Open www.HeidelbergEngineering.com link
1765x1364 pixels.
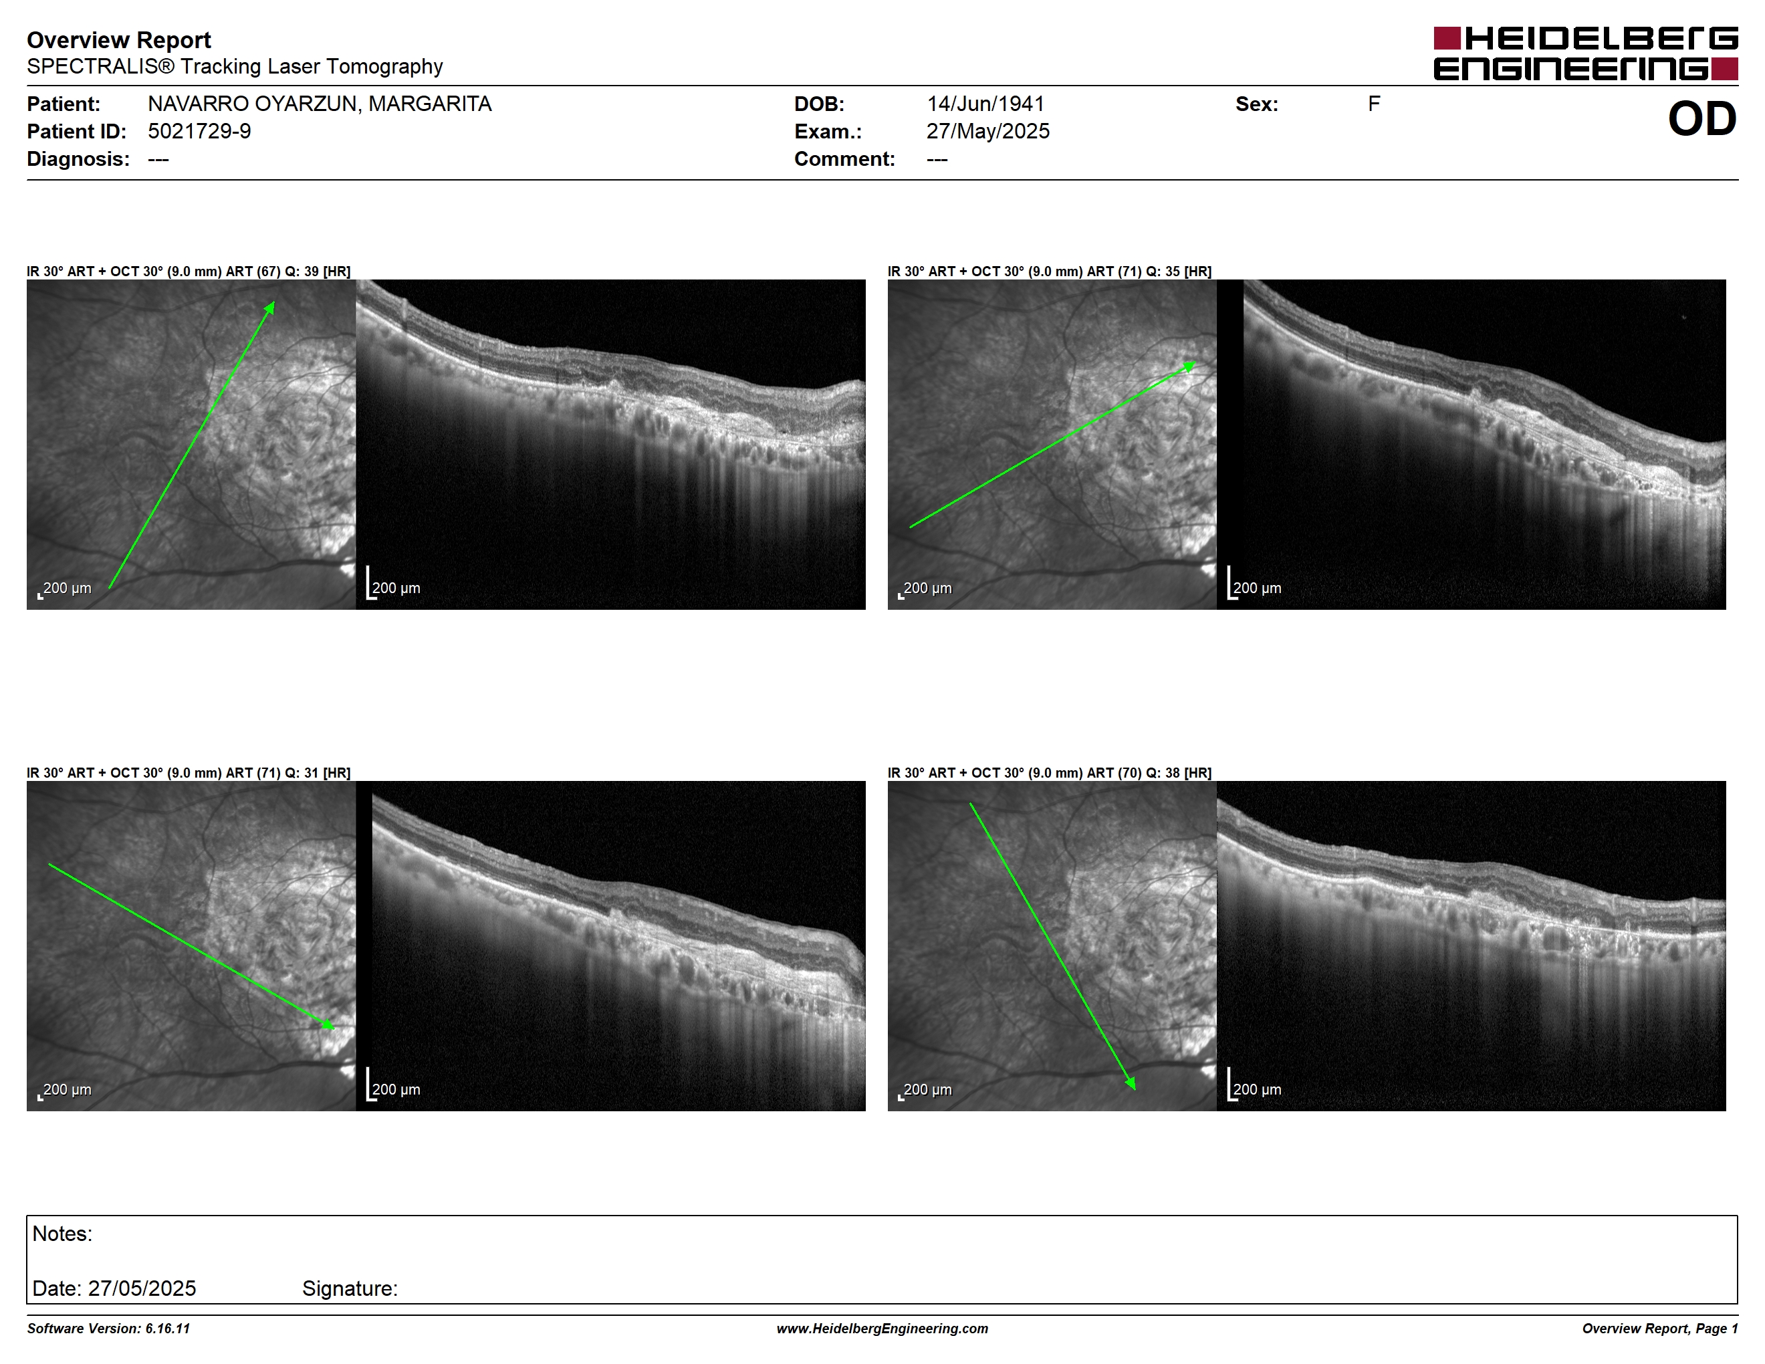click(x=882, y=1329)
